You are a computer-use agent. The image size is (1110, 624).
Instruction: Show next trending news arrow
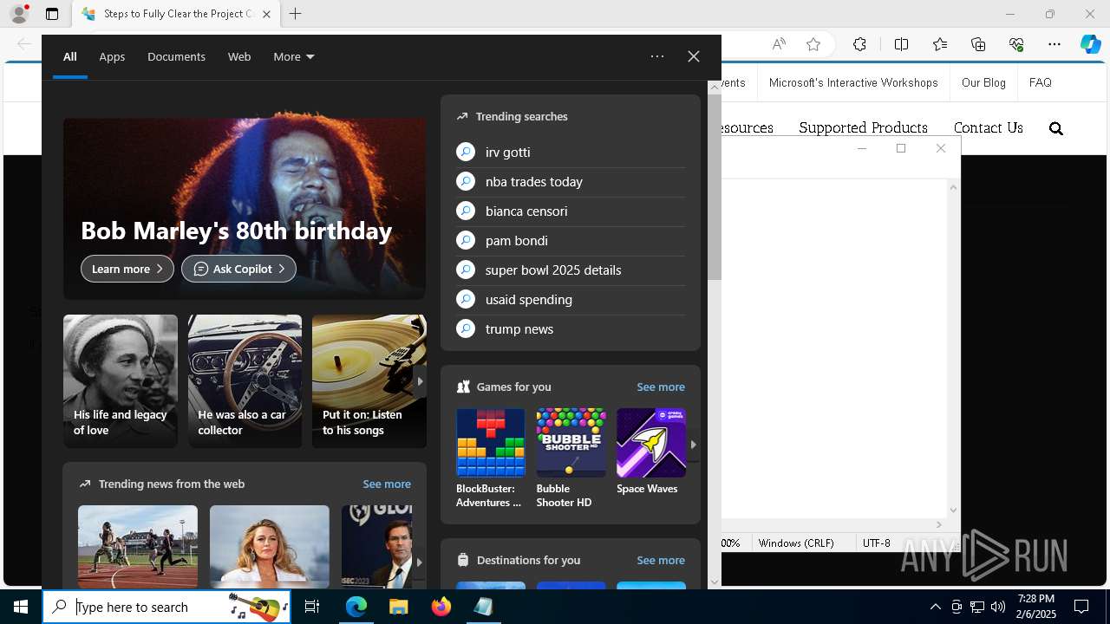(420, 562)
